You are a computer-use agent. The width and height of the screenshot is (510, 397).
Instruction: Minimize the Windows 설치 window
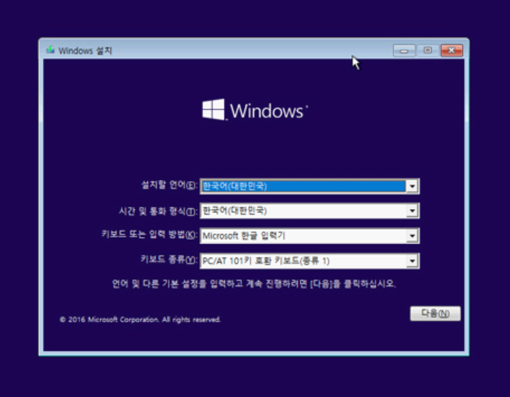pos(404,50)
